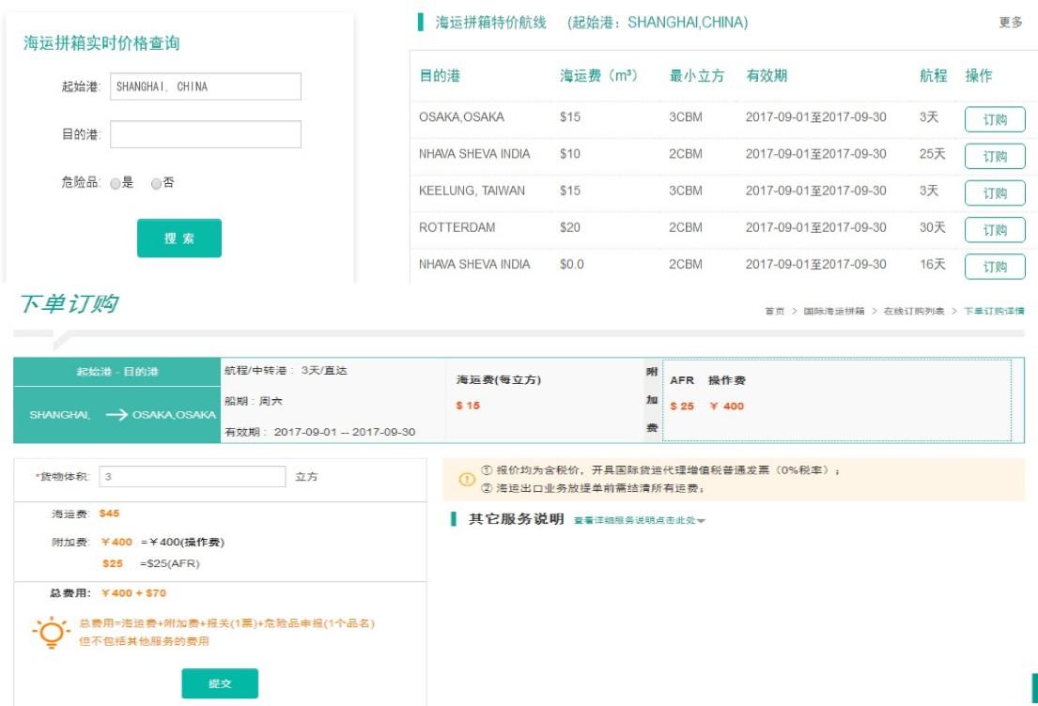
Task: Click the KEELUNG, TAIWAN destination cell
Action: coord(472,192)
